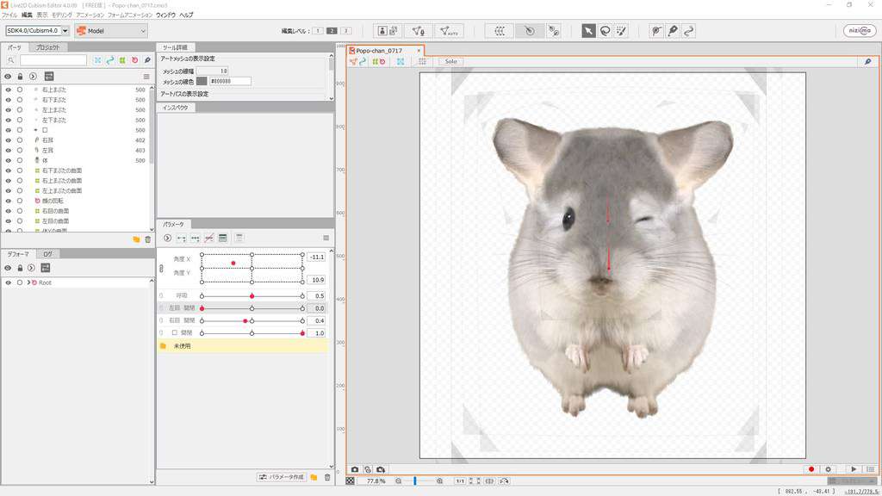Select the arrow selection tool
The width and height of the screenshot is (882, 496).
click(588, 31)
